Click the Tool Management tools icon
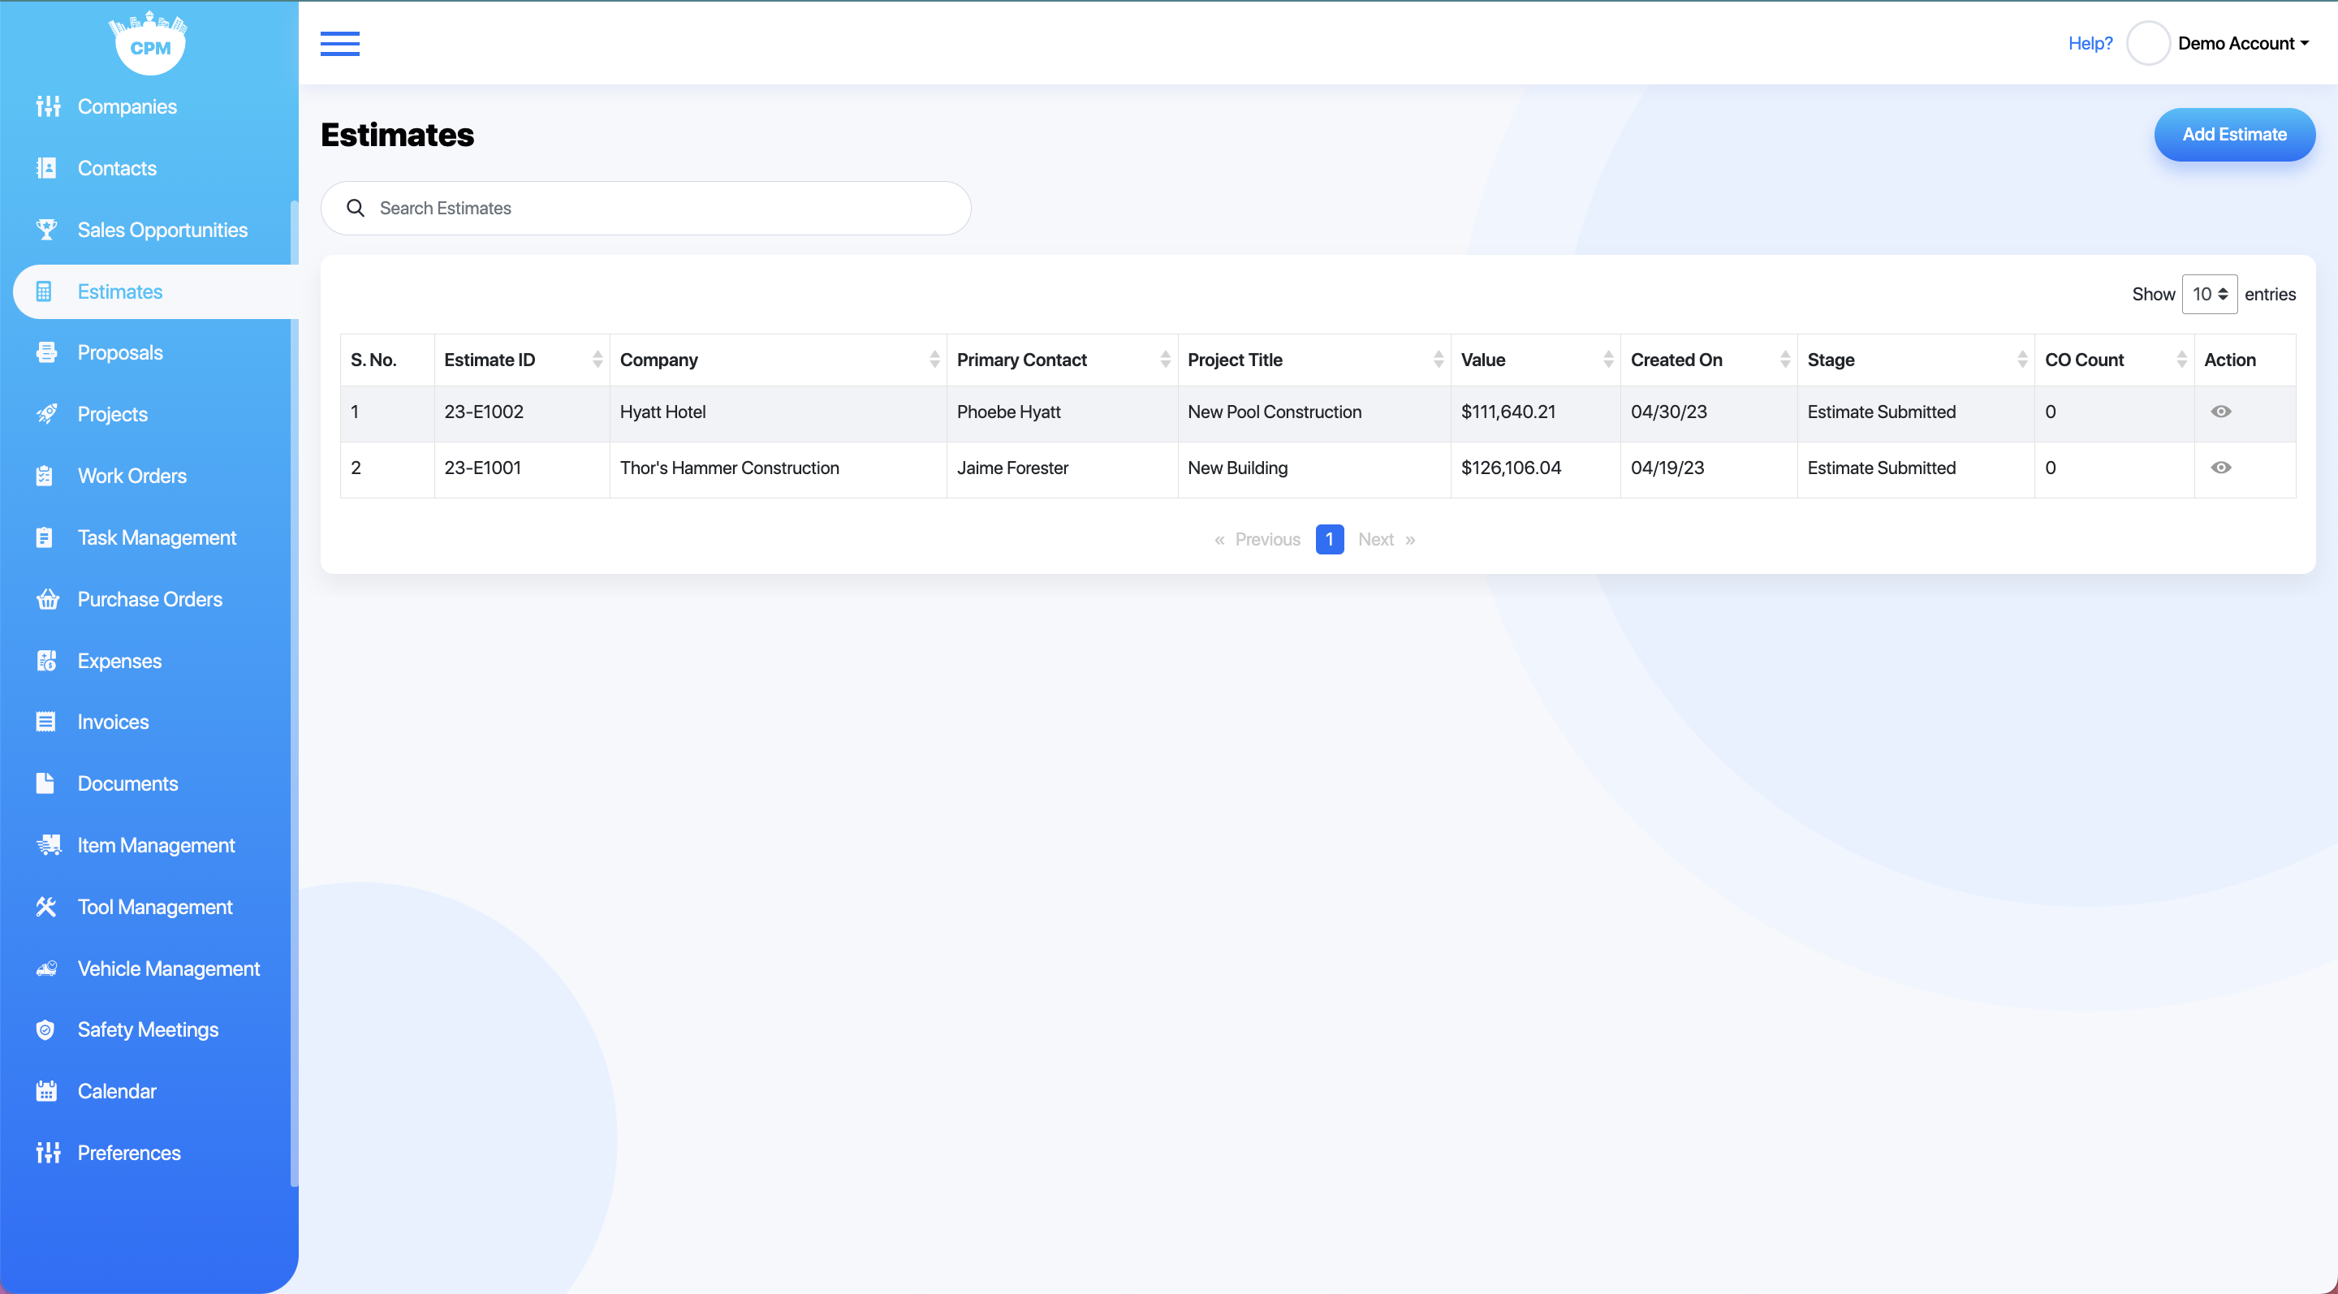 click(46, 907)
